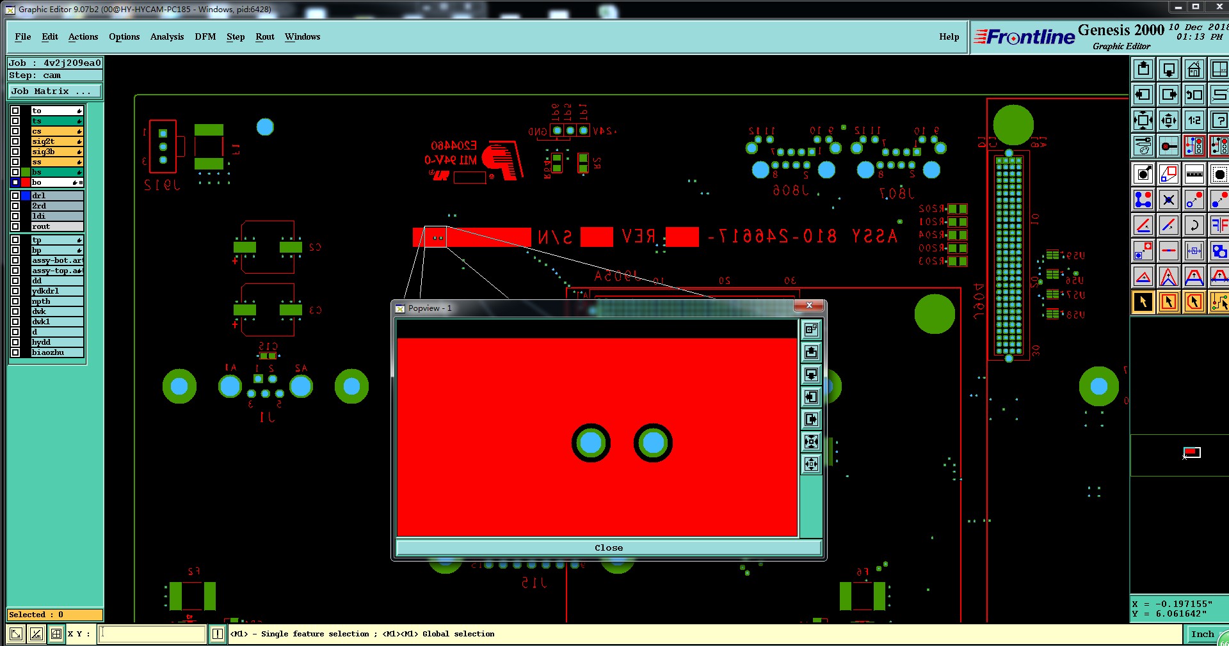Open the Edit menu
This screenshot has height=646, width=1229.
tap(50, 36)
